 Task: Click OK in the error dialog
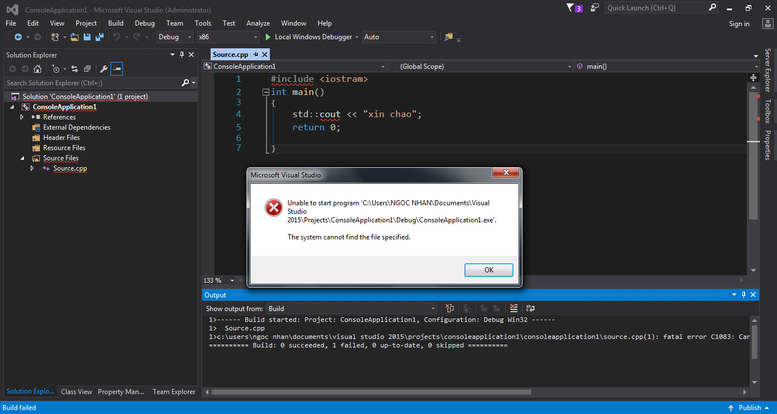pyautogui.click(x=488, y=270)
